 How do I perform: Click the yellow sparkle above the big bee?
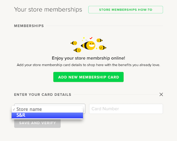[x=83, y=38]
